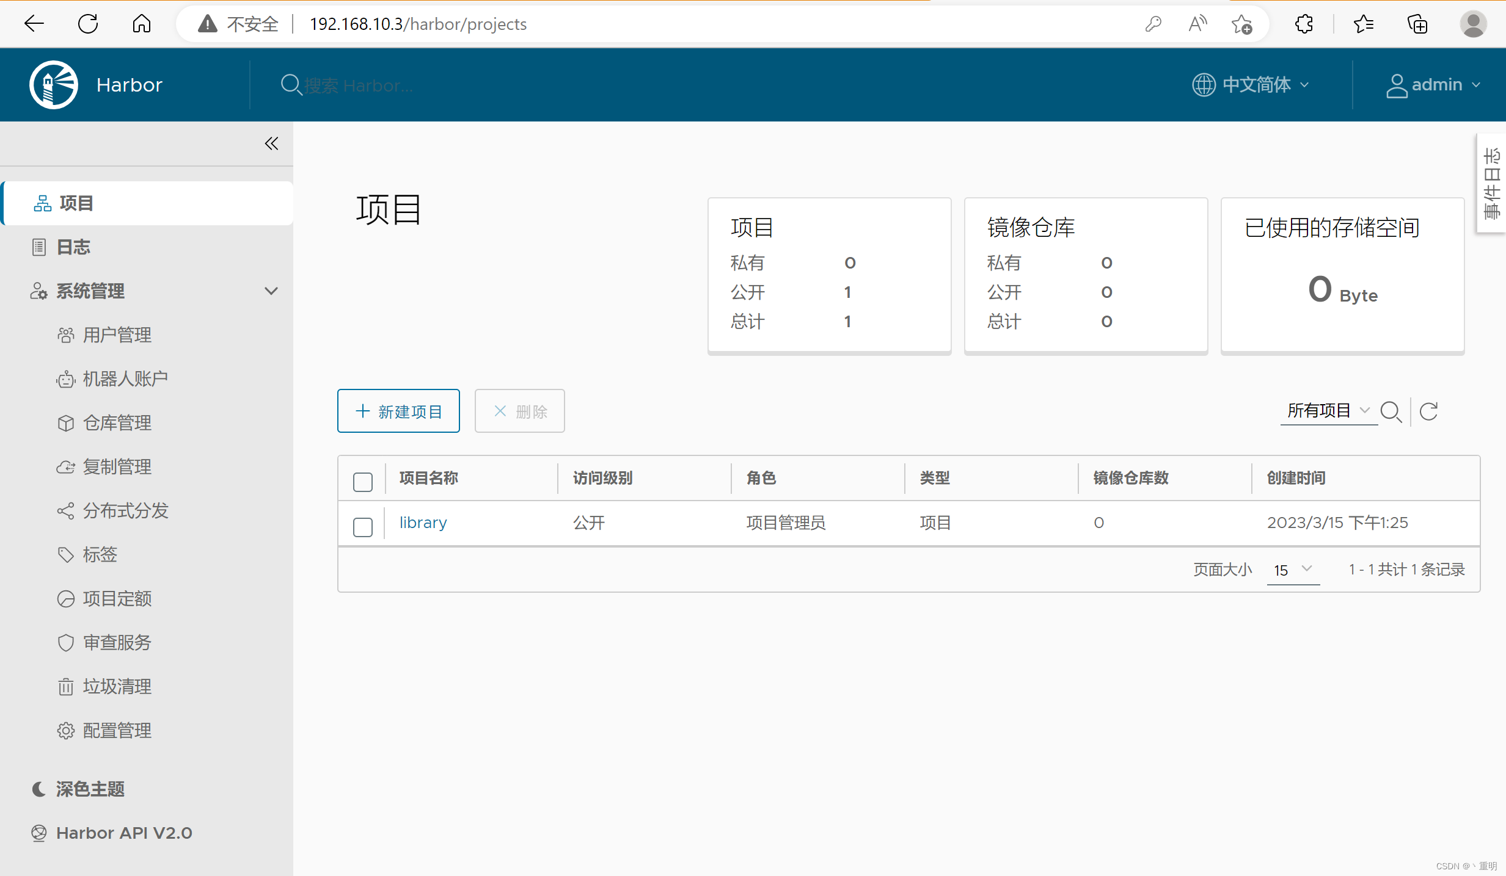Click the '1 - 1 共计 1 条记录' pagination text

click(1407, 570)
